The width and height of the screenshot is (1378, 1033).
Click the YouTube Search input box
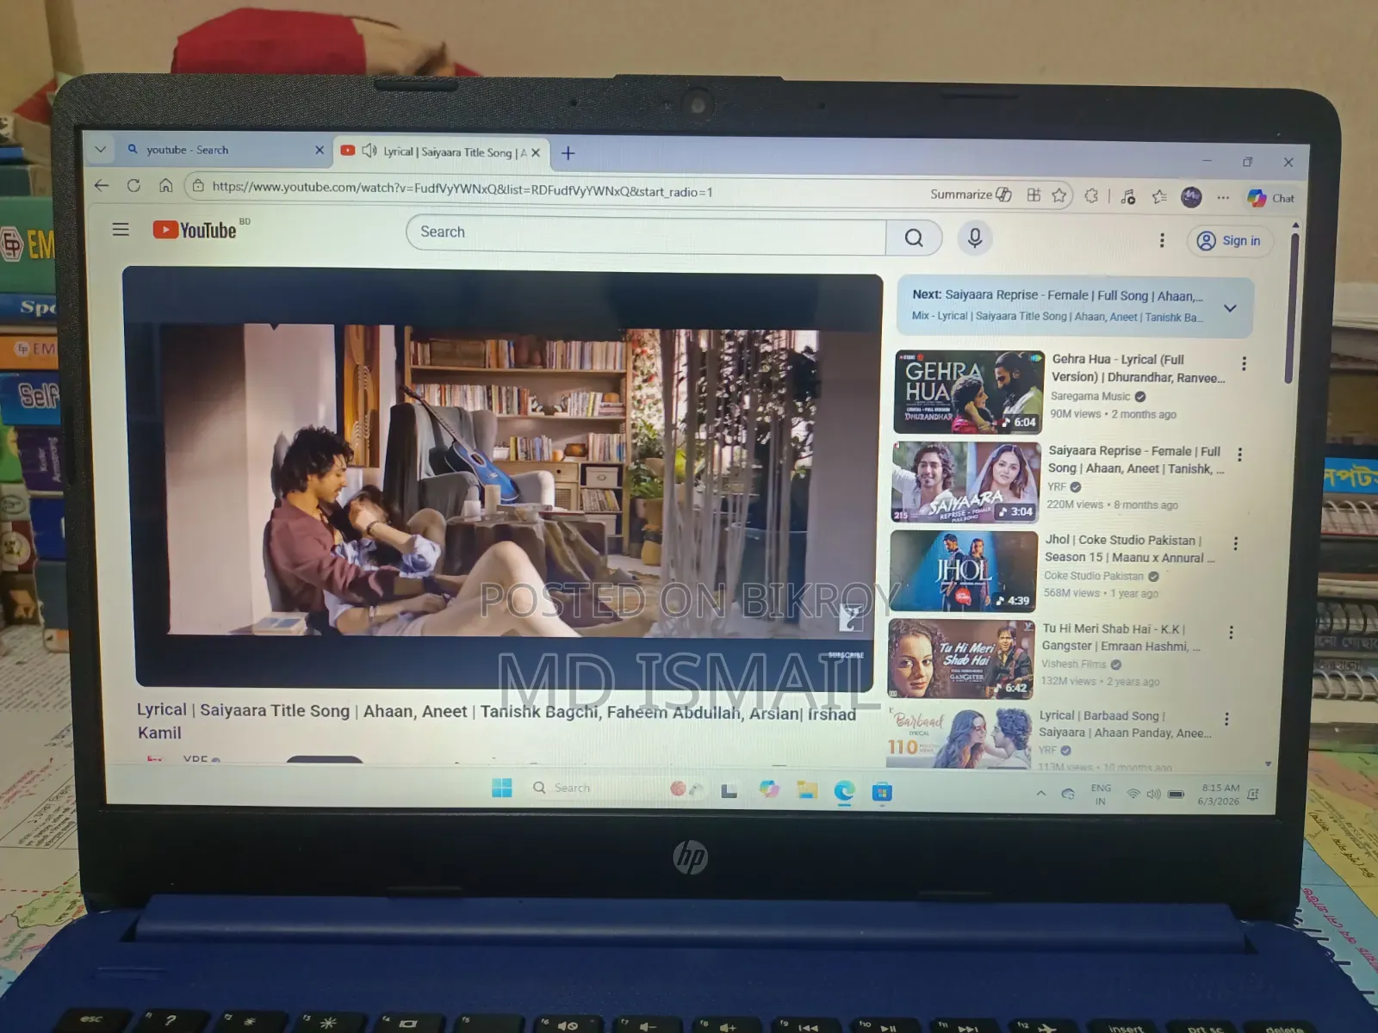click(x=646, y=233)
